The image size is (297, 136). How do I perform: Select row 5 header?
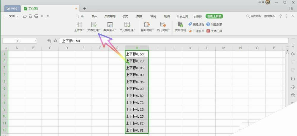coord(4,82)
